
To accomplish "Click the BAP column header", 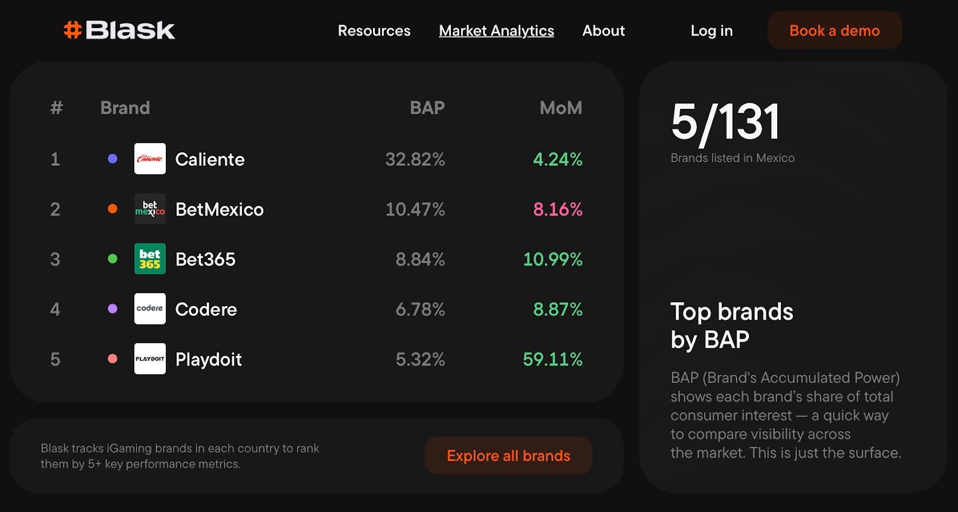I will (x=427, y=108).
